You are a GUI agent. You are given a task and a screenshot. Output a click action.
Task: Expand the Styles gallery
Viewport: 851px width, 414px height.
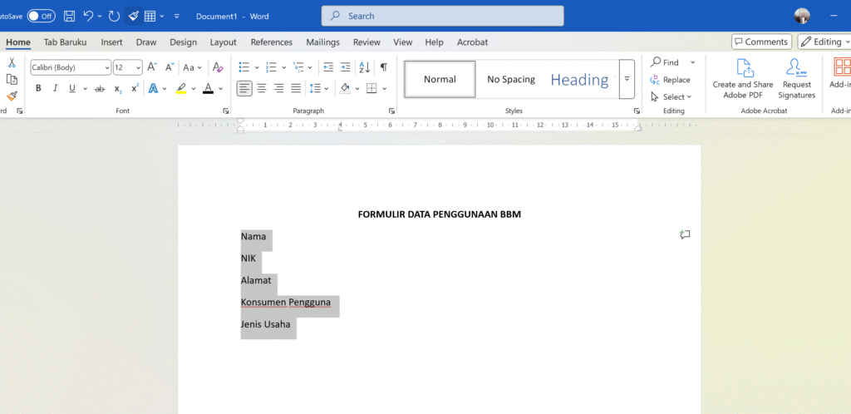coord(627,79)
